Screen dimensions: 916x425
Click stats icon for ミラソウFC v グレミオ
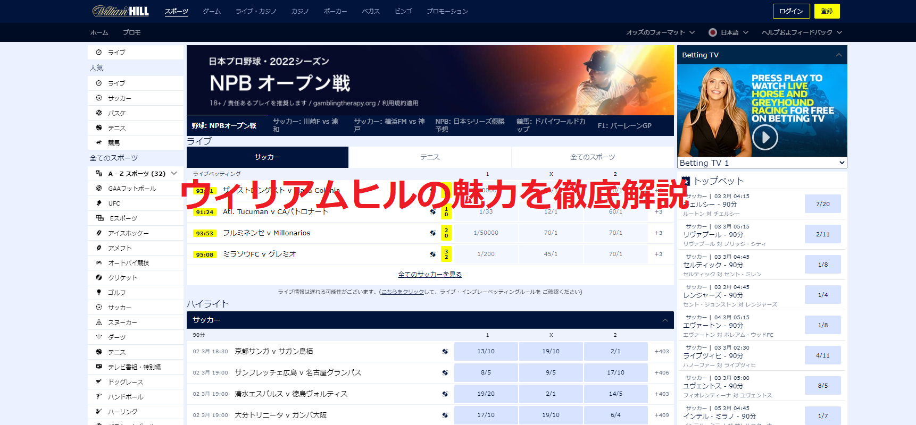click(433, 254)
